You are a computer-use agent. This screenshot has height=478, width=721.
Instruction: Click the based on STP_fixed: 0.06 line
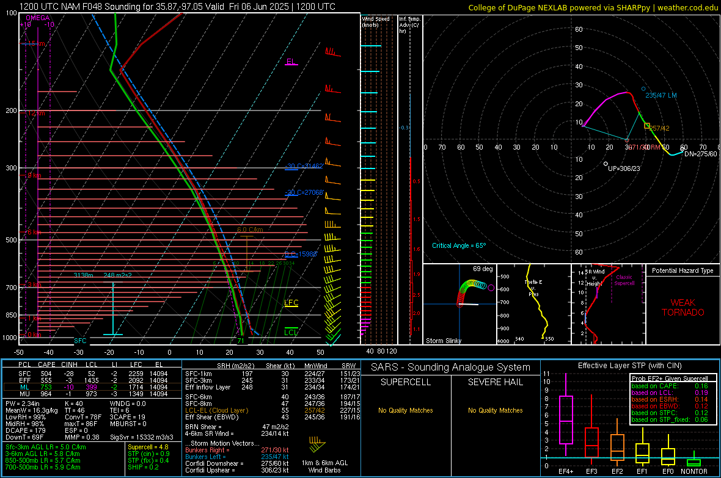(x=670, y=419)
